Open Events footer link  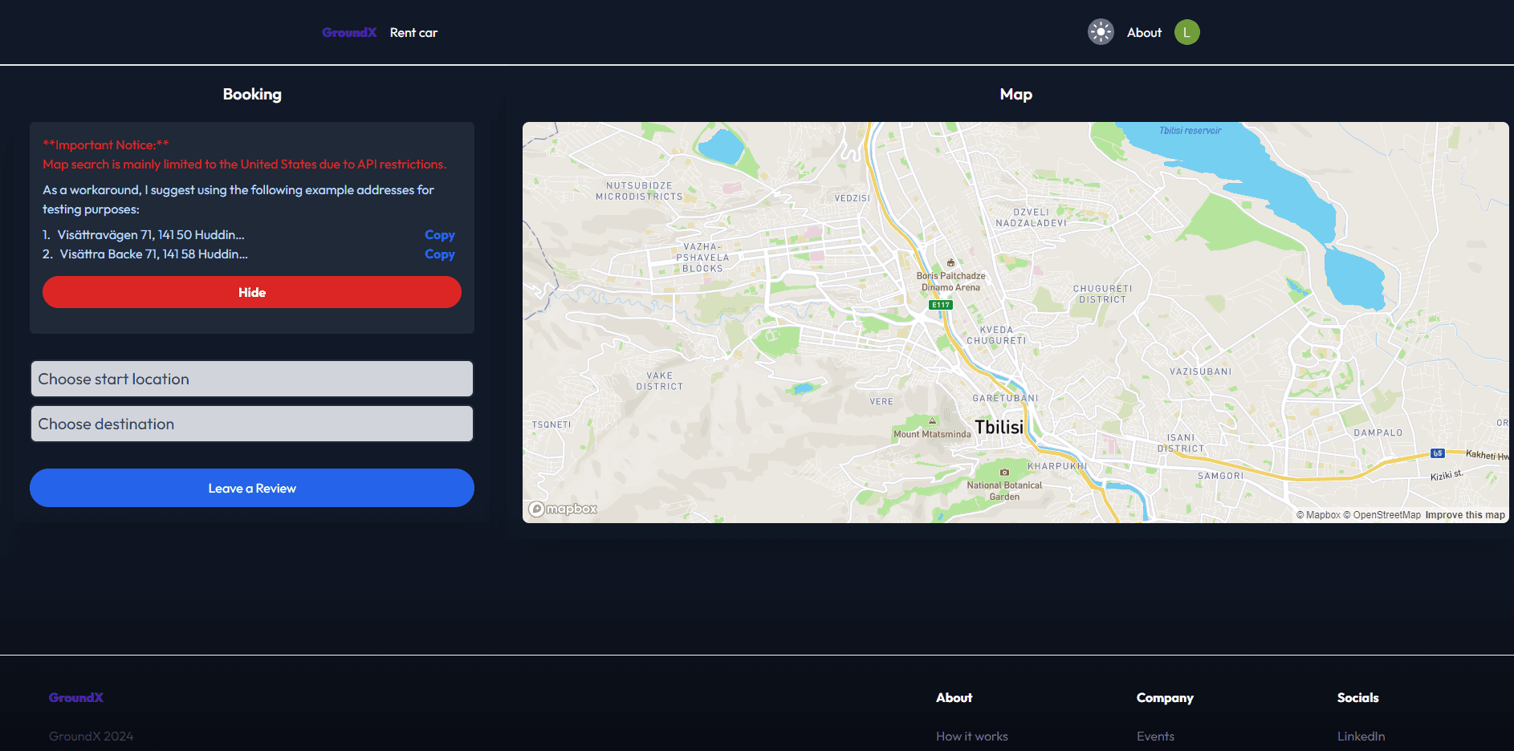[x=1155, y=737]
